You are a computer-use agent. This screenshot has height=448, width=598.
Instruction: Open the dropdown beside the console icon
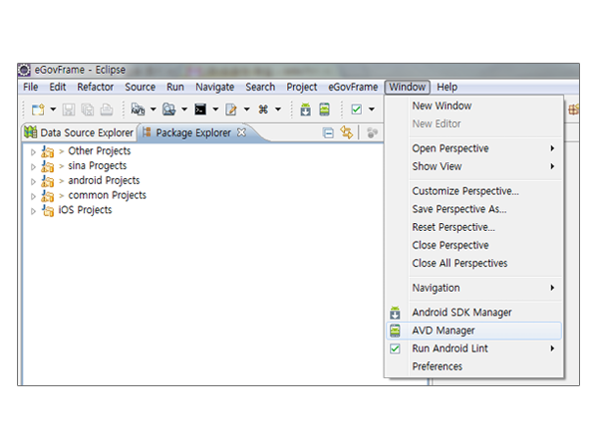215,110
